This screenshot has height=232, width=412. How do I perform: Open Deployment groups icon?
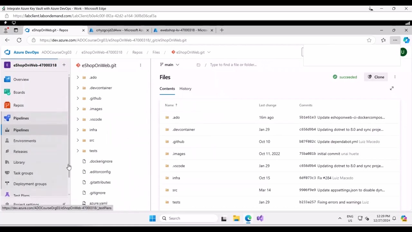7,184
